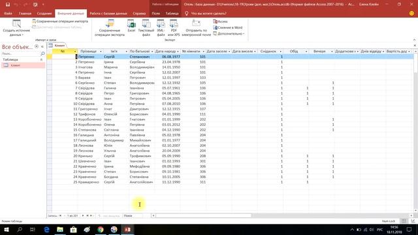Viewport: 418px width, 235px height.
Task: Open the quick access toolbar customize arrow
Action: [x=43, y=5]
